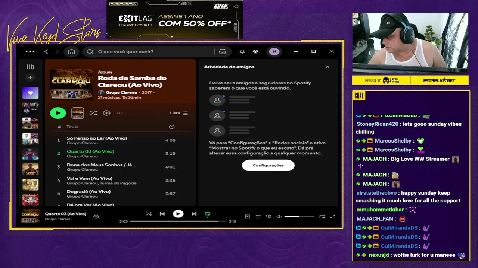Toggle shuffle in the player bar
Screen dimensions: 478x268
click(149, 214)
